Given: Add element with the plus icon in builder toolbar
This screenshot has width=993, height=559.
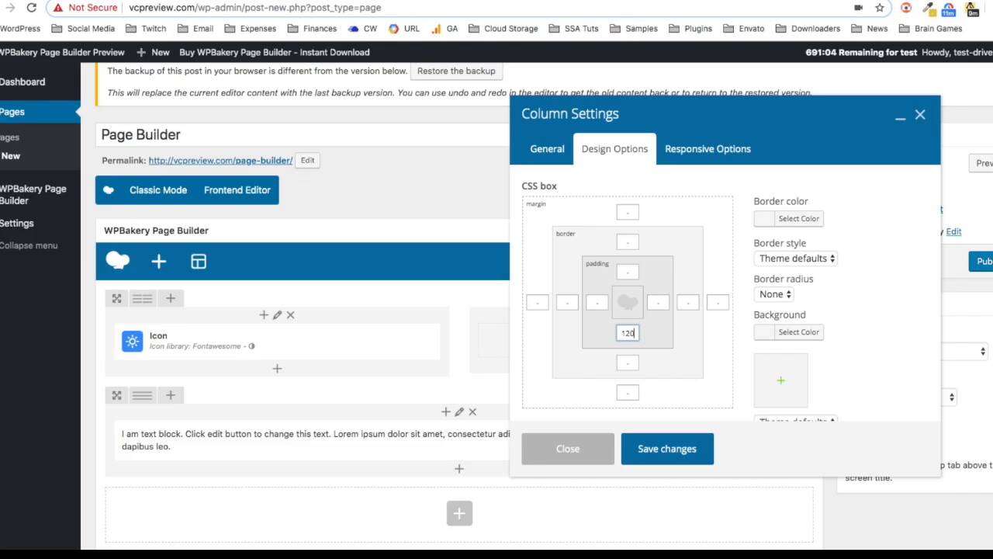Looking at the screenshot, I should (158, 262).
